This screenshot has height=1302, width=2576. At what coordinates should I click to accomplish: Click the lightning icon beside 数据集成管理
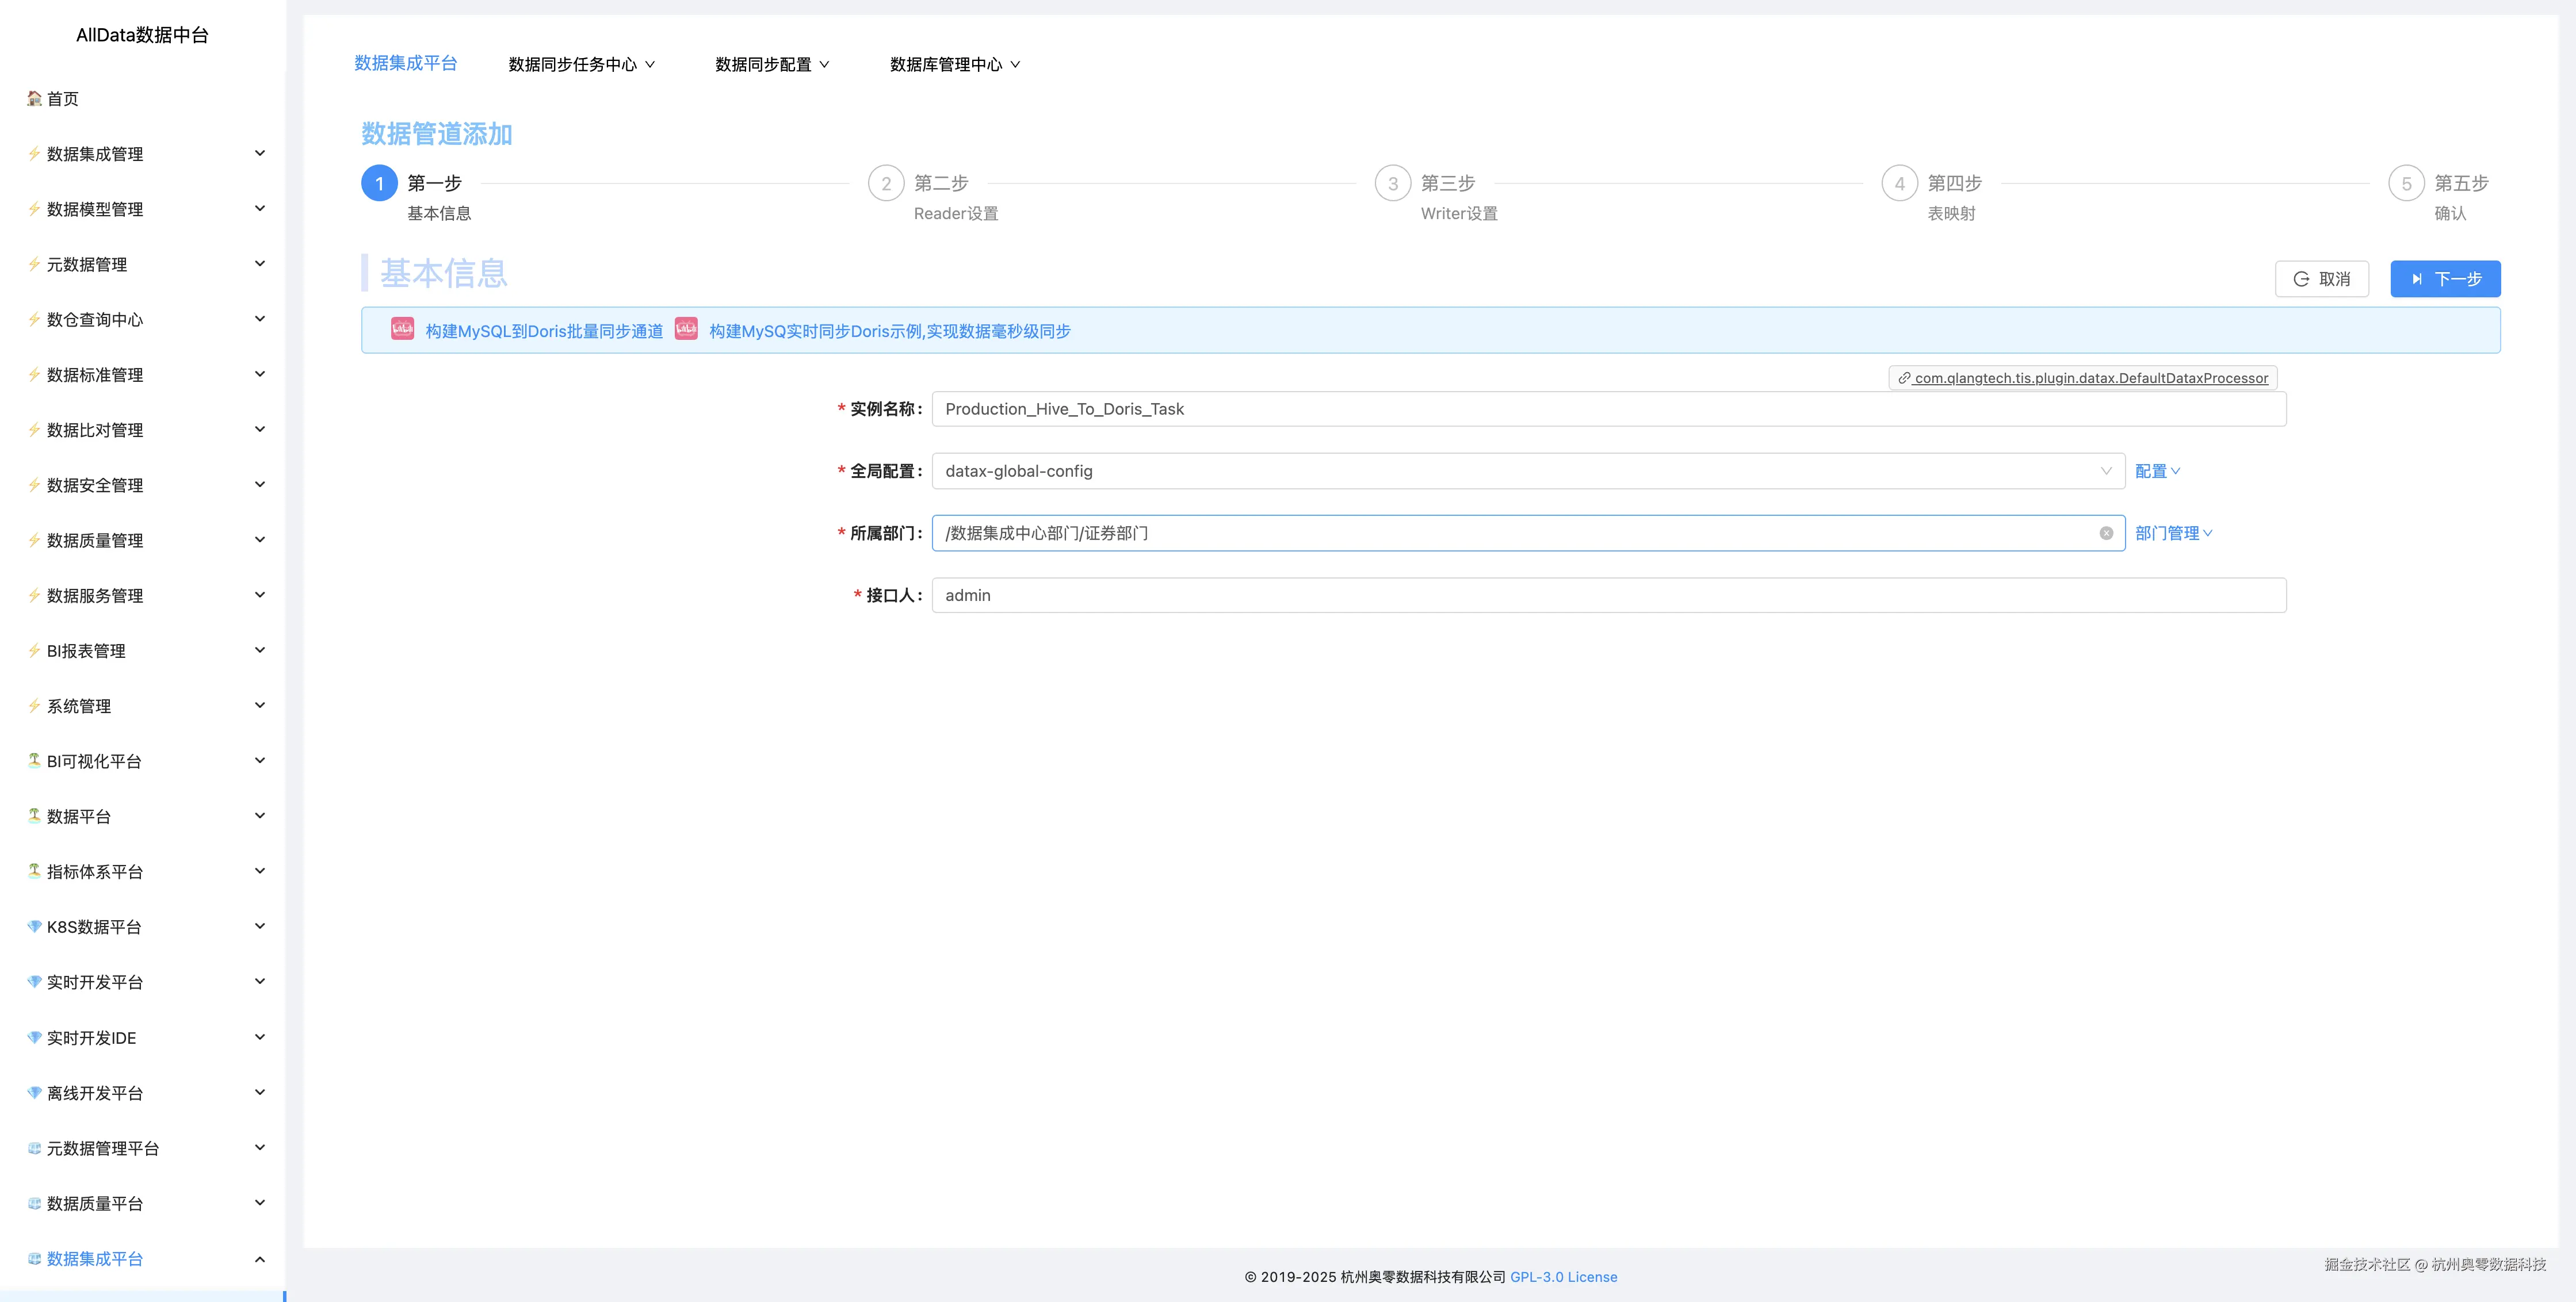tap(33, 153)
